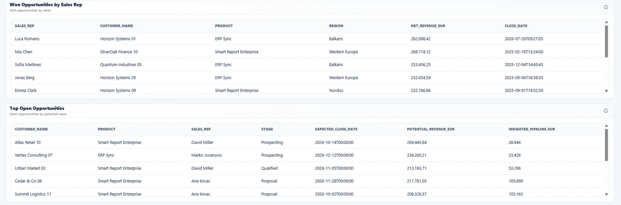Image resolution: width=621 pixels, height=205 pixels.
Task: Sort by STAGE column header
Action: pos(267,129)
